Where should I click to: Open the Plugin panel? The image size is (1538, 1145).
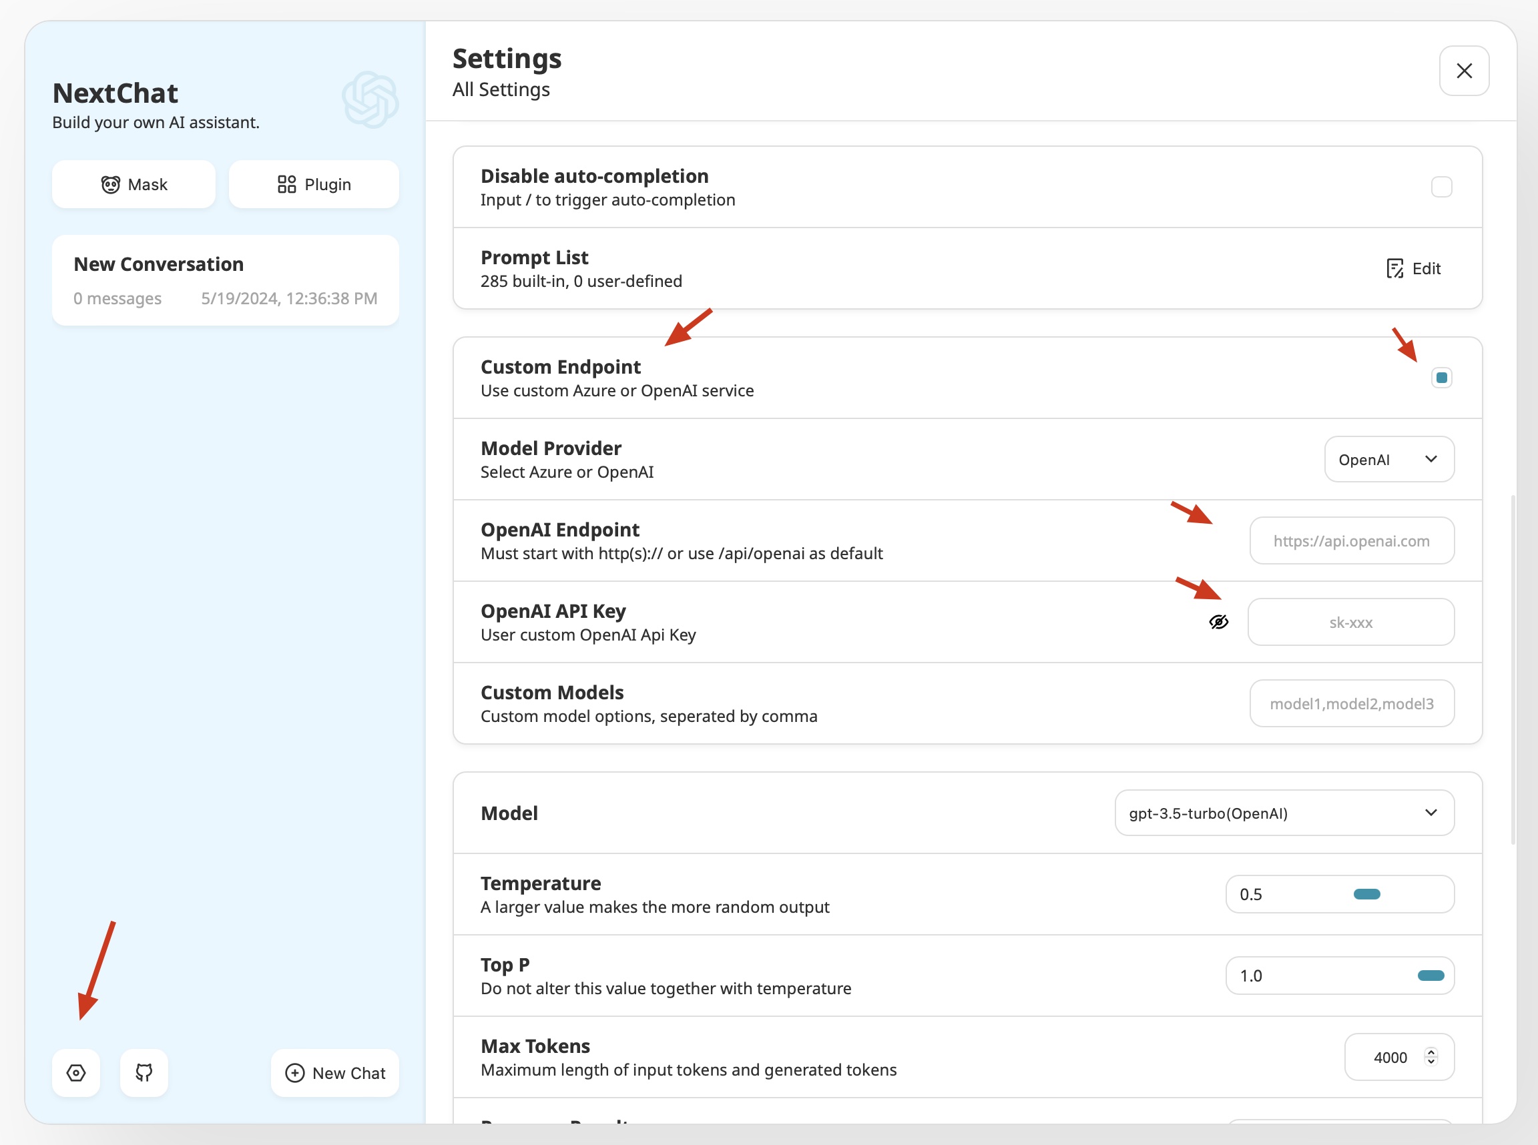tap(314, 183)
